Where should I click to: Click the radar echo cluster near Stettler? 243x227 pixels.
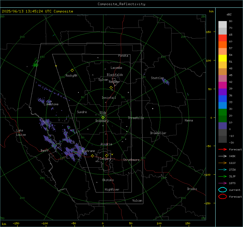[166, 81]
